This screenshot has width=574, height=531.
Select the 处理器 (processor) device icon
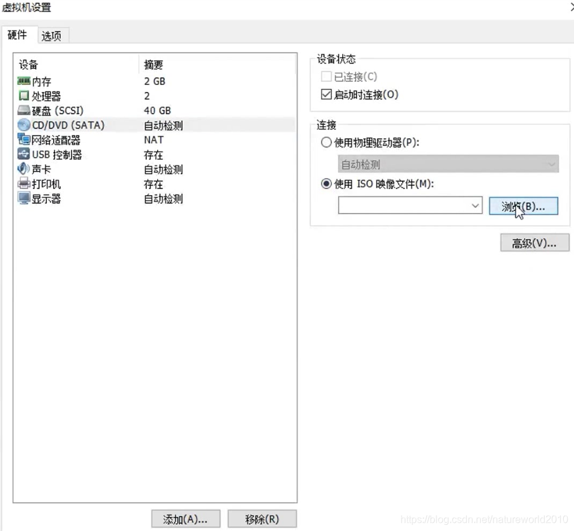(x=21, y=96)
